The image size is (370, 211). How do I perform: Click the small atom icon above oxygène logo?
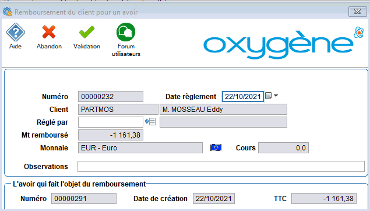coord(359,32)
